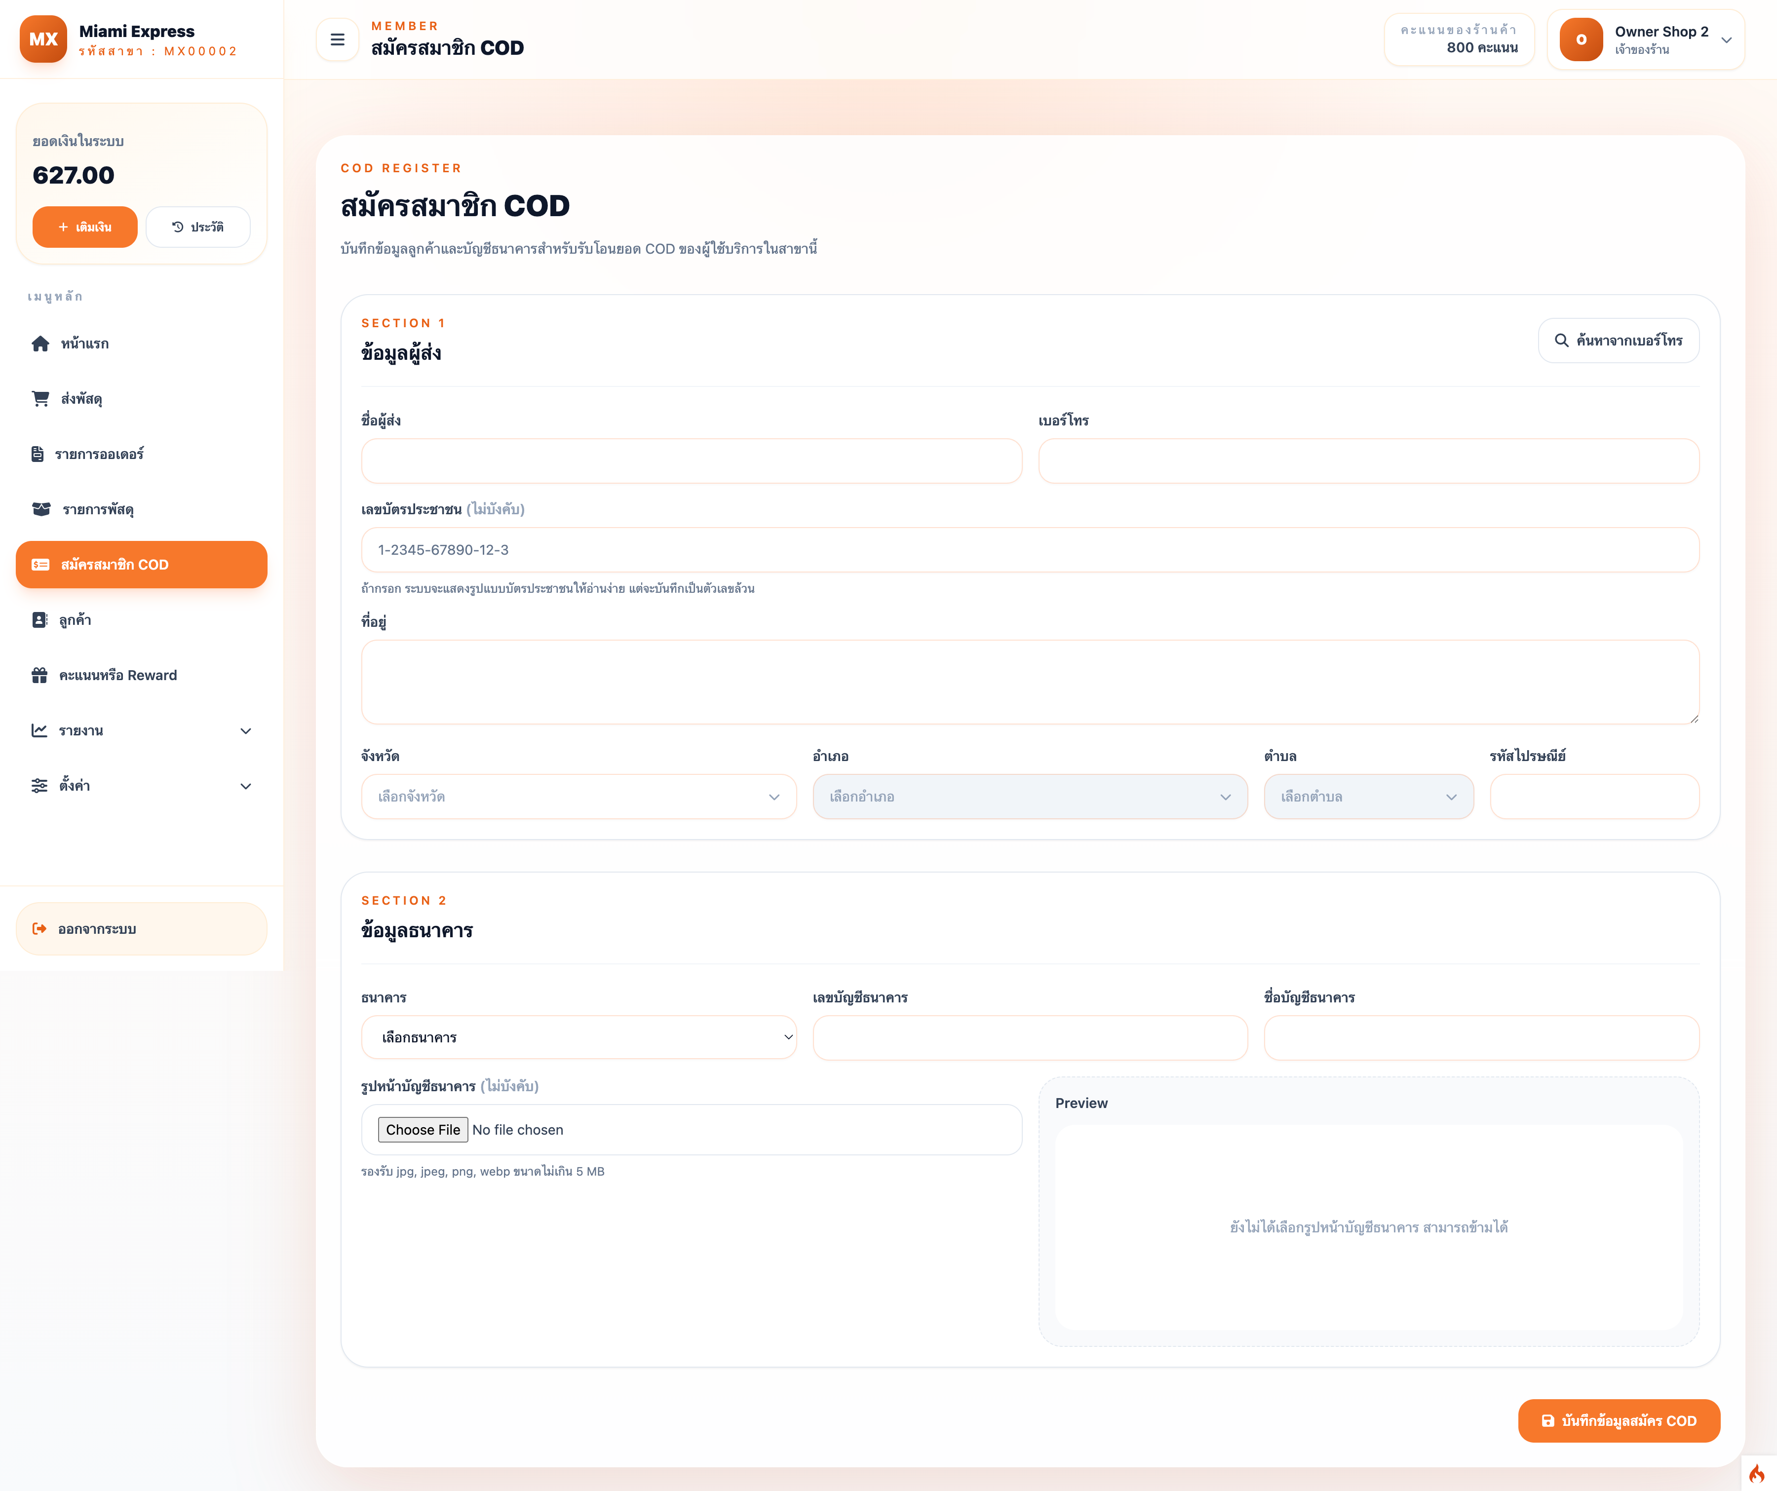Screen dimensions: 1777x1491
Task: Expand the รายงาน reports submenu
Action: pos(141,730)
